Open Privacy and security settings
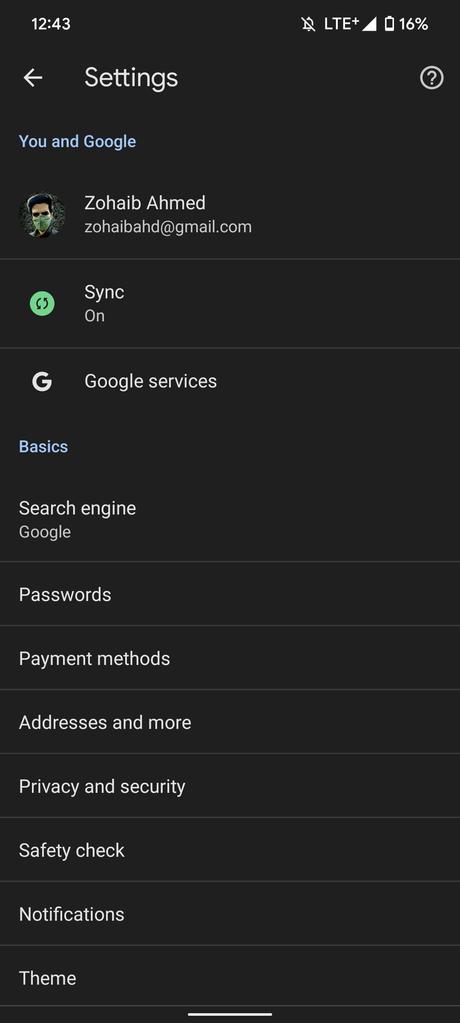This screenshot has width=460, height=1023. click(x=230, y=786)
